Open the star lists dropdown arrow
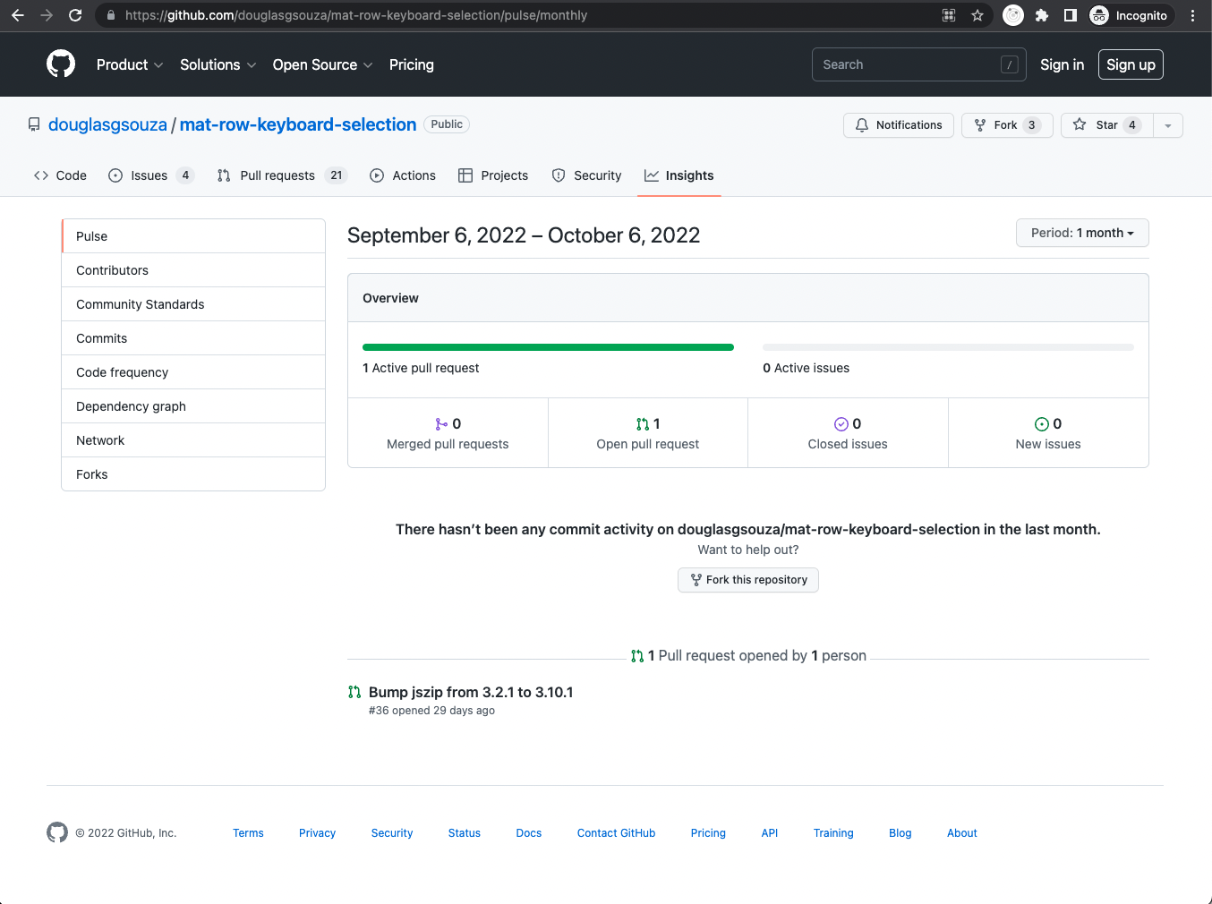The height and width of the screenshot is (904, 1212). (x=1168, y=125)
